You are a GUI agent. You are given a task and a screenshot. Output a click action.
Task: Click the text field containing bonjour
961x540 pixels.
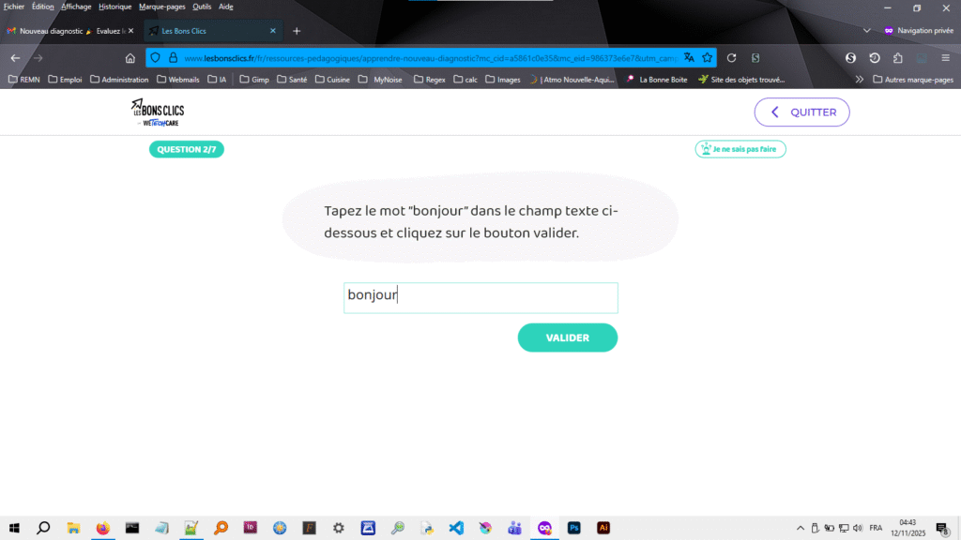[480, 297]
